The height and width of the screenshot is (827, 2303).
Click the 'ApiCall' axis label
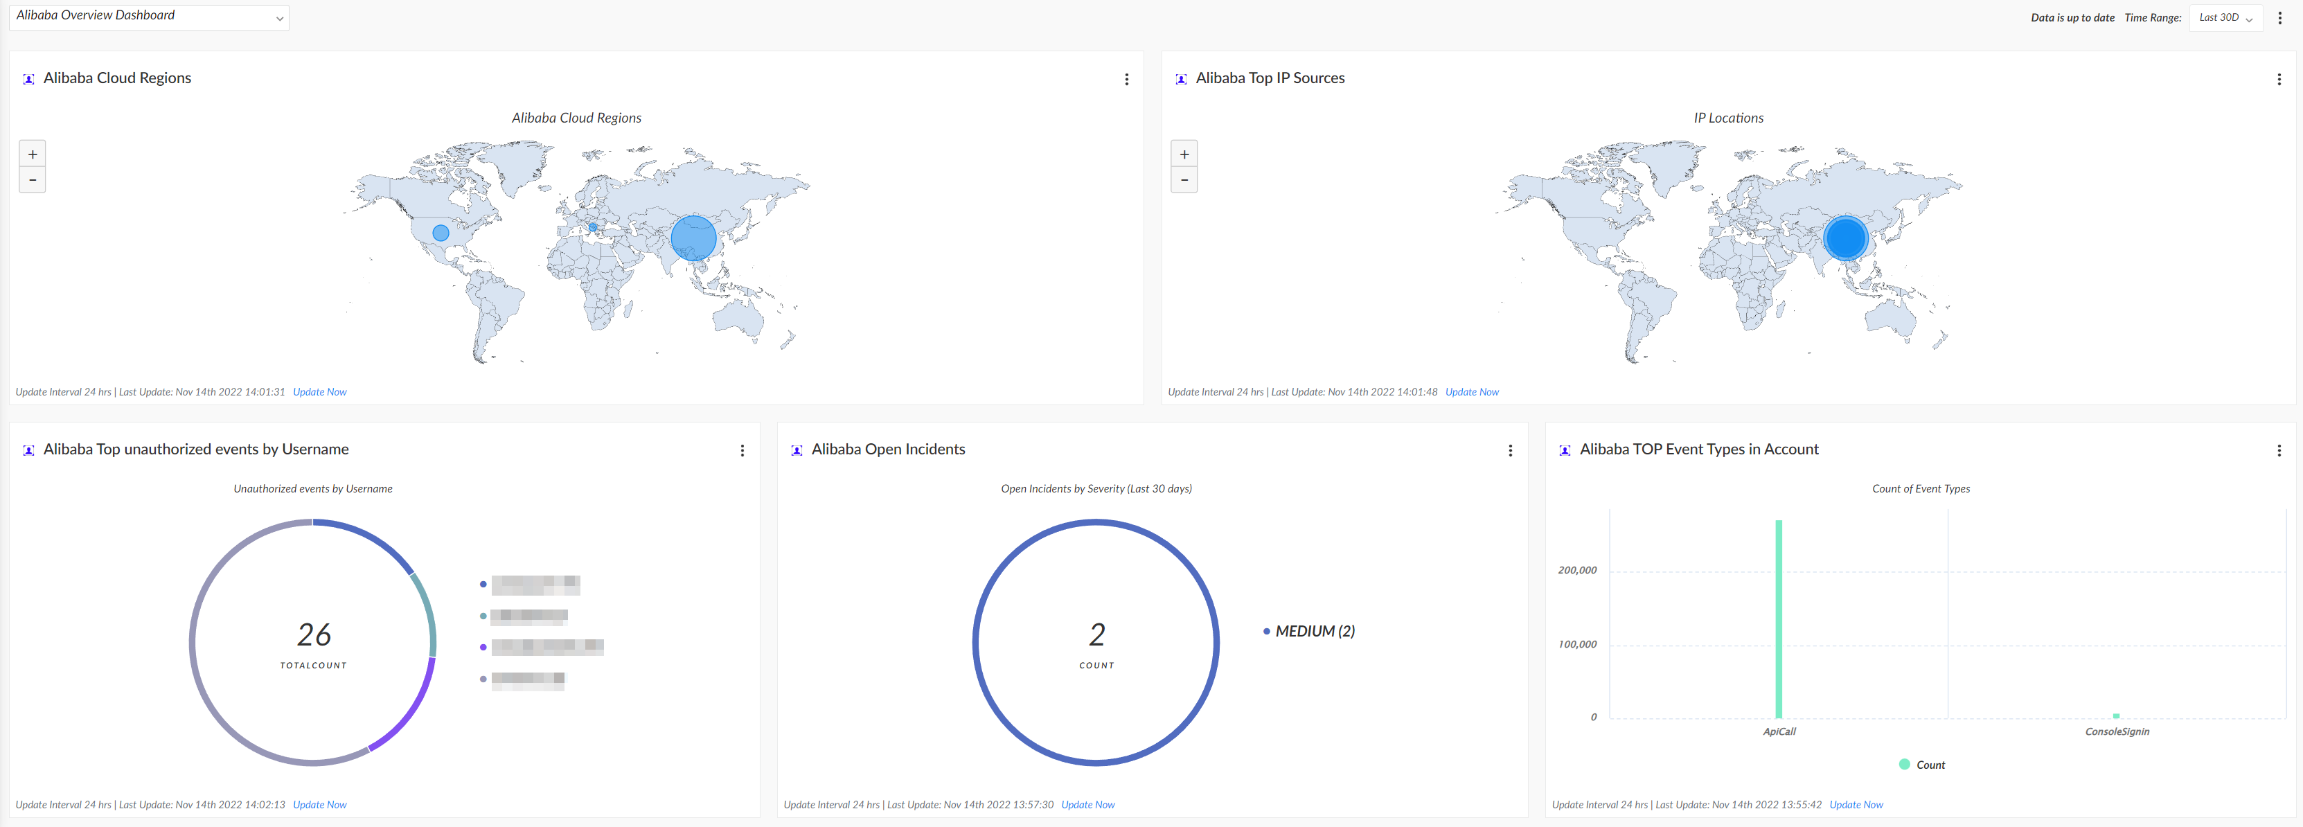pos(1779,731)
